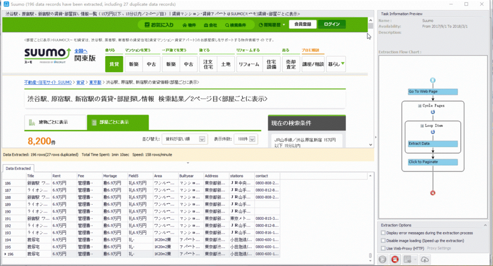Click the grey start extraction play button

(x=383, y=259)
